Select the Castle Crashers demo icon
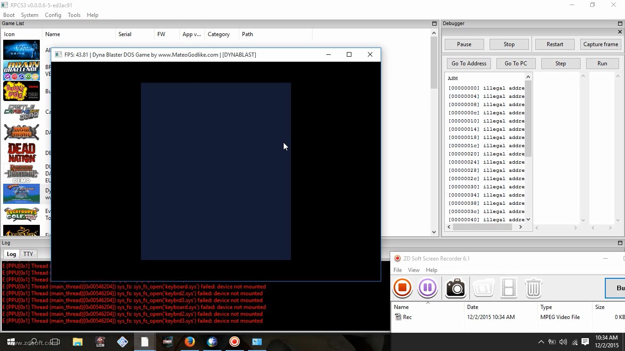Screen dimensions: 625x351 point(22,112)
